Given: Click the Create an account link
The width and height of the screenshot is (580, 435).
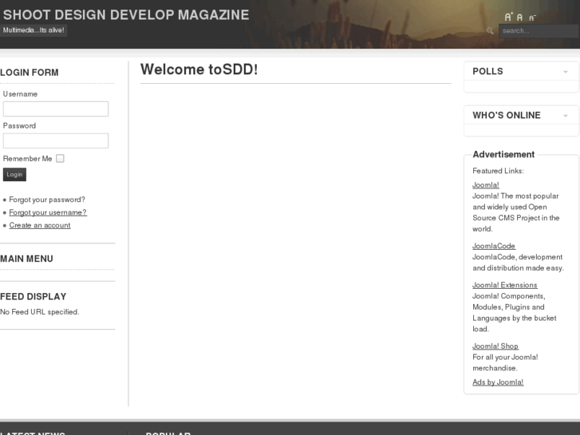Looking at the screenshot, I should tap(40, 225).
